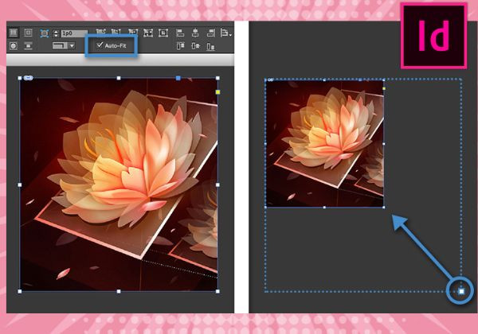
Task: Click bottom-center handle of left flower frame
Action: coord(119,291)
